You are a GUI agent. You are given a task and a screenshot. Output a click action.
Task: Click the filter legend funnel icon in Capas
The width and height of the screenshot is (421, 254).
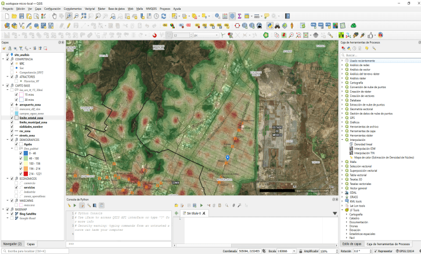(x=21, y=49)
